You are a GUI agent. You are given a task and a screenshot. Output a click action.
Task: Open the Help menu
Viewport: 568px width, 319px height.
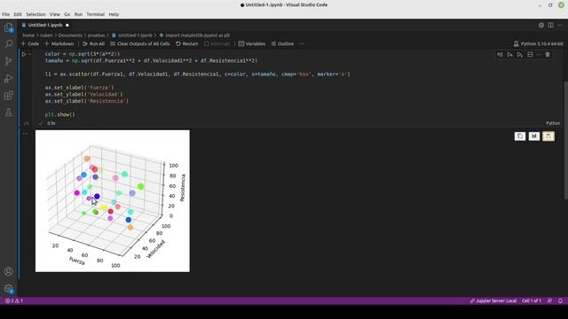coord(114,14)
